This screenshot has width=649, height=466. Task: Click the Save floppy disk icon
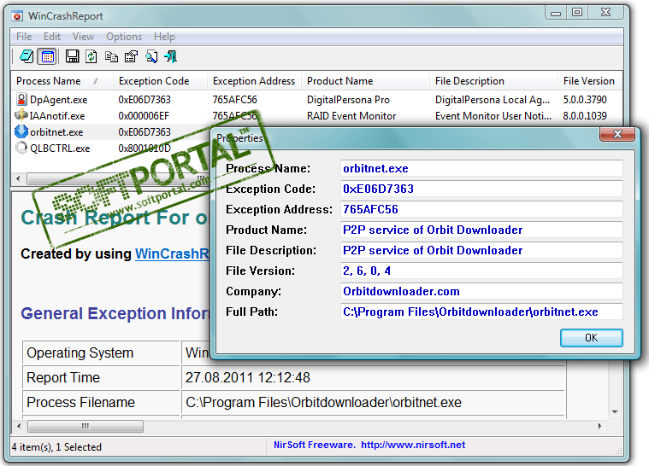(72, 56)
